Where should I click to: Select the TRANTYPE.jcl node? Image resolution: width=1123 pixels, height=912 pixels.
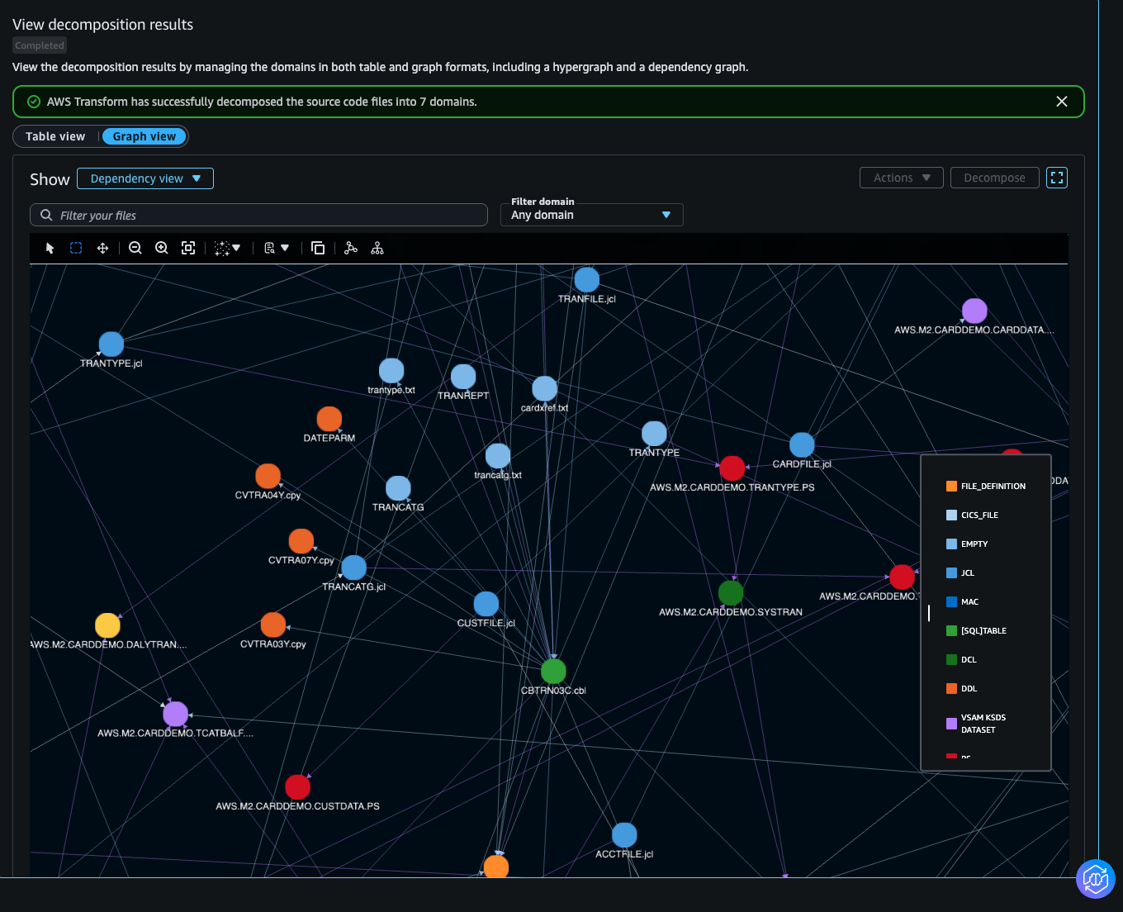pos(111,344)
